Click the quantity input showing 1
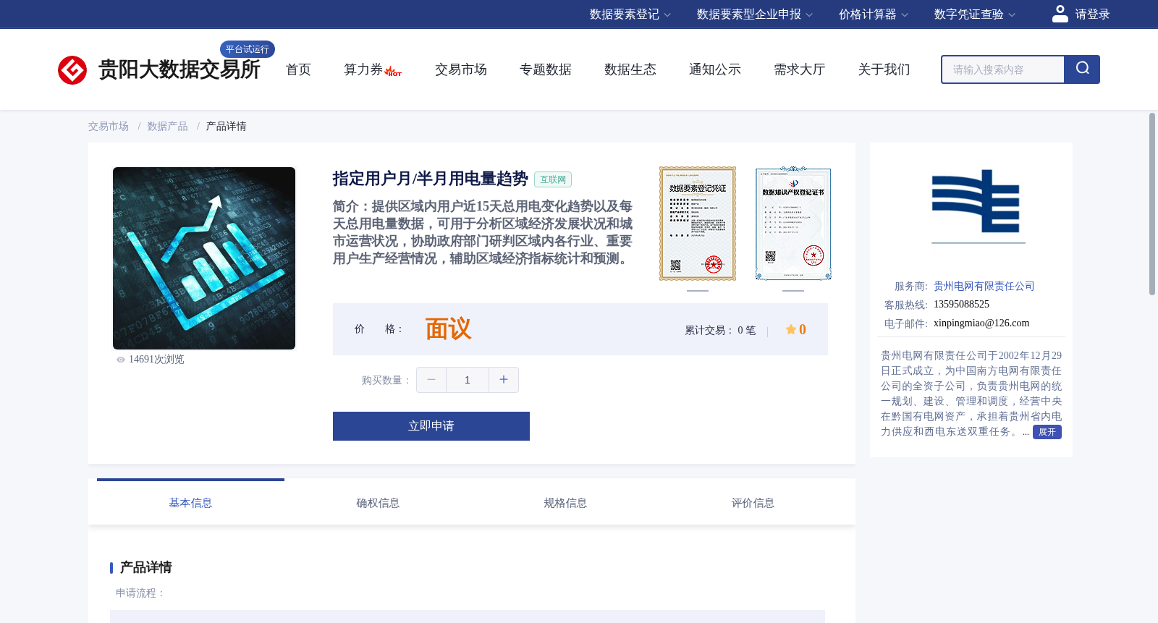Image resolution: width=1158 pixels, height=623 pixels. coord(468,380)
